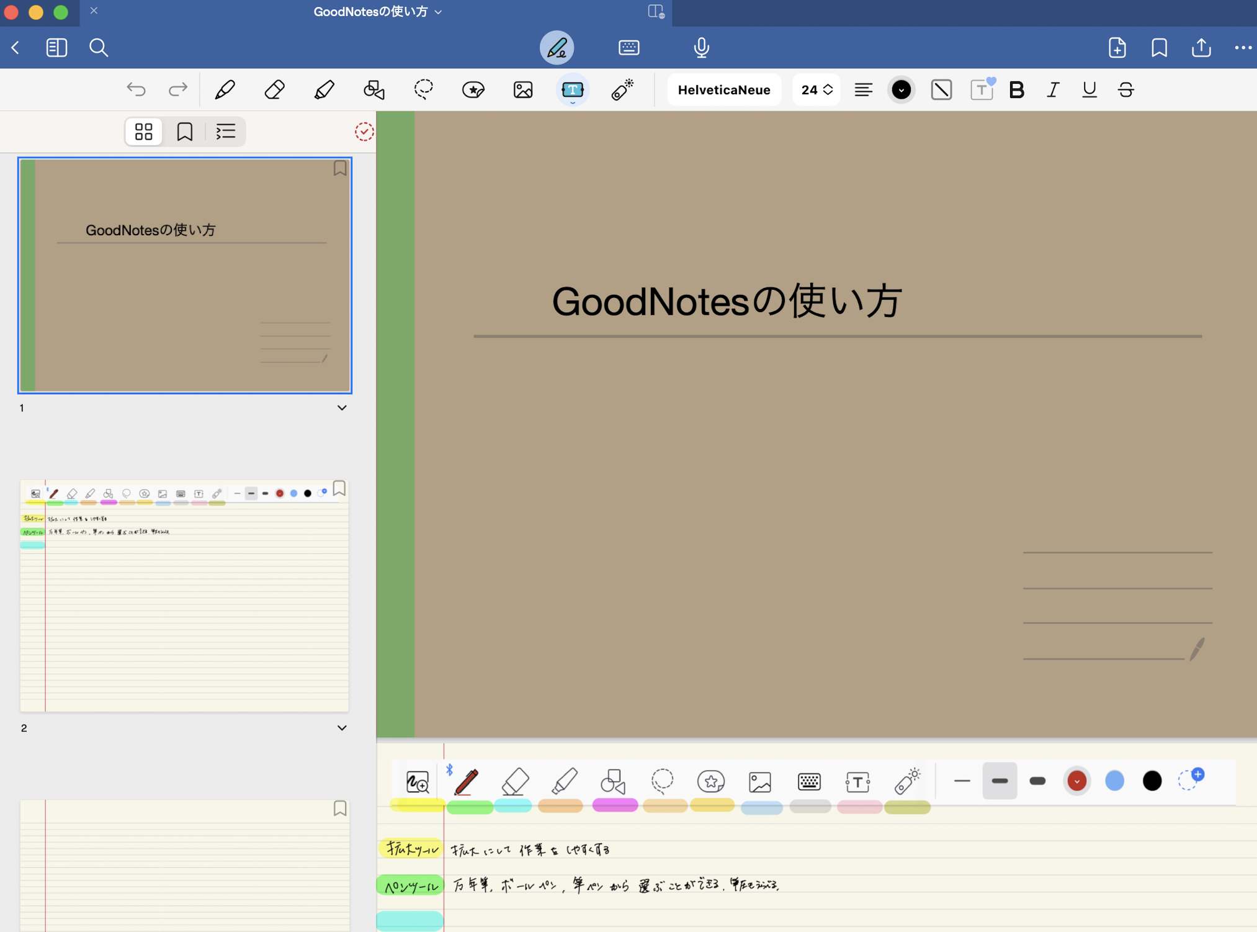Select the Eraser tool

click(274, 90)
